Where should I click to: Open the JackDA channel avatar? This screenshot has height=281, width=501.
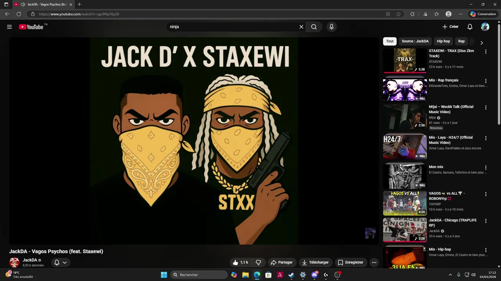[14, 262]
